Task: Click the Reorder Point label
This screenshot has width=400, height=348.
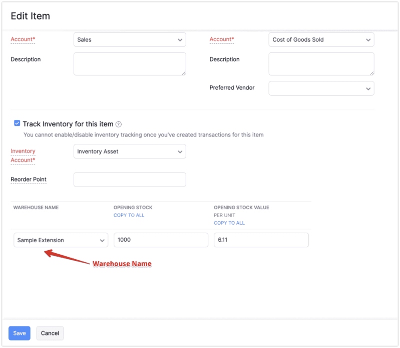Action: coord(29,180)
